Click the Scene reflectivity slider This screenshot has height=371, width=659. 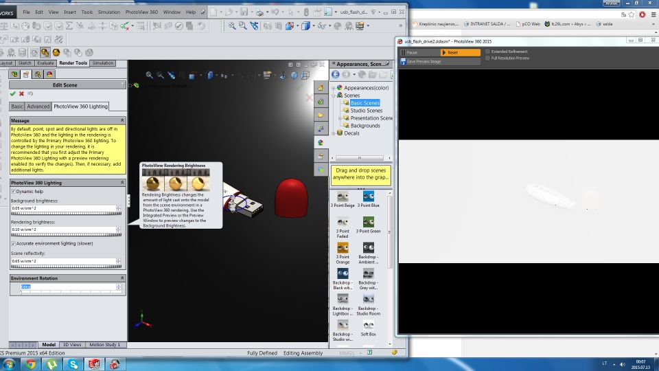66,267
